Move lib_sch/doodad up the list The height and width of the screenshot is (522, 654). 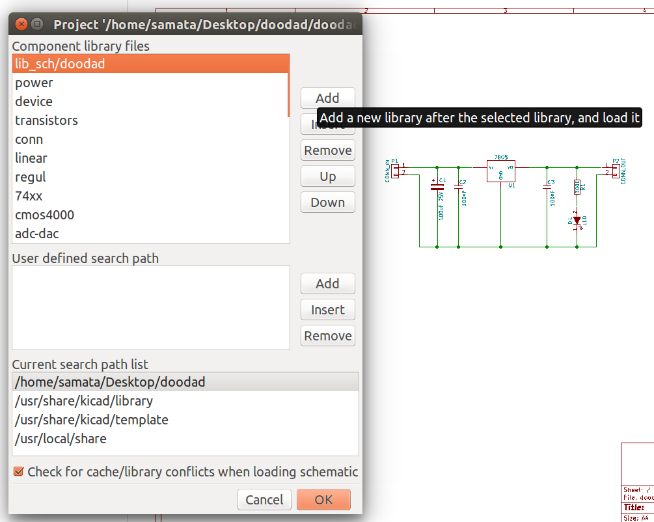[327, 176]
